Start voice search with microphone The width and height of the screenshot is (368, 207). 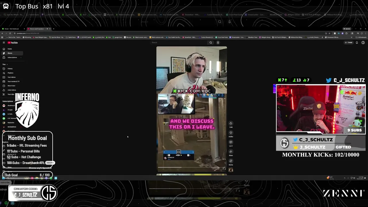click(x=218, y=43)
